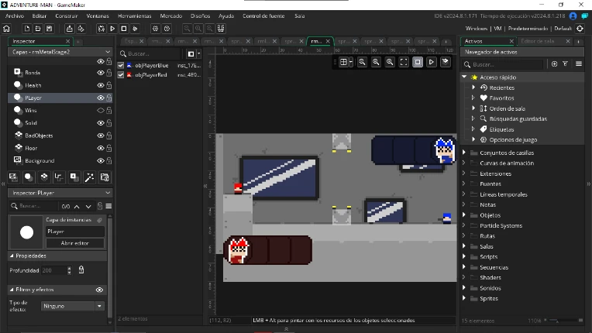The width and height of the screenshot is (592, 333).
Task: Create a new path layer icon
Action: point(59,177)
